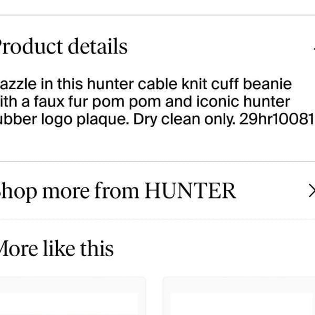The height and width of the screenshot is (315, 315).
Task: Click Shop more text in brand row
Action: pos(45,192)
